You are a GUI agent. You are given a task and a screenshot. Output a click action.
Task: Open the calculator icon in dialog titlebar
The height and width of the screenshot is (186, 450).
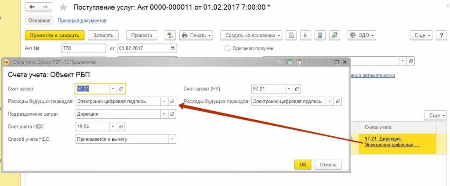pyautogui.click(x=290, y=62)
